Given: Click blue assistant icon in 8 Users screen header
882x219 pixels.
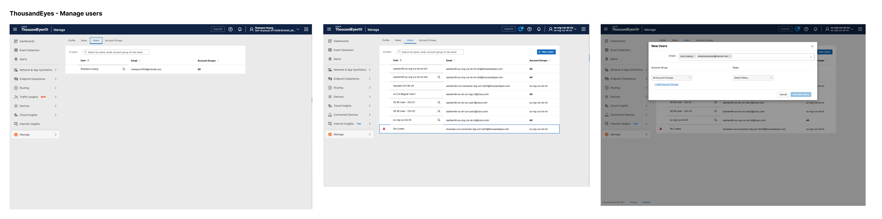Looking at the screenshot, I should click(521, 29).
